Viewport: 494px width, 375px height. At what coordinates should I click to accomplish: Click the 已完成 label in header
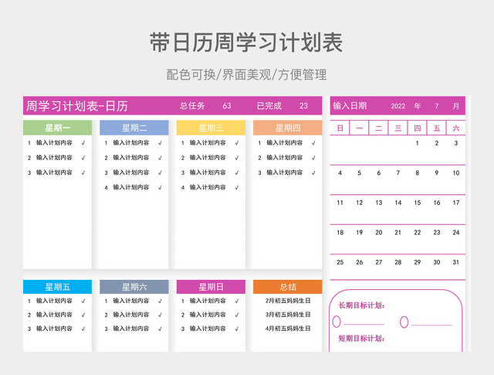(269, 106)
